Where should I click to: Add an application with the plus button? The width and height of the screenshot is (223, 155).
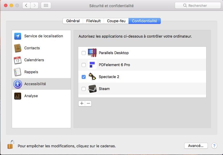[82, 103]
